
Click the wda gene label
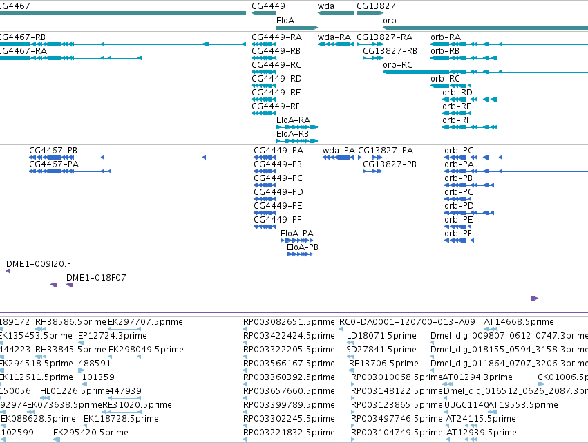pyautogui.click(x=326, y=6)
